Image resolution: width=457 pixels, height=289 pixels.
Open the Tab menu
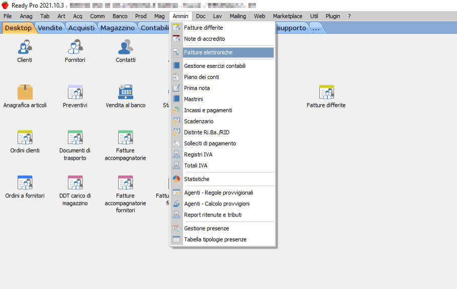point(45,16)
